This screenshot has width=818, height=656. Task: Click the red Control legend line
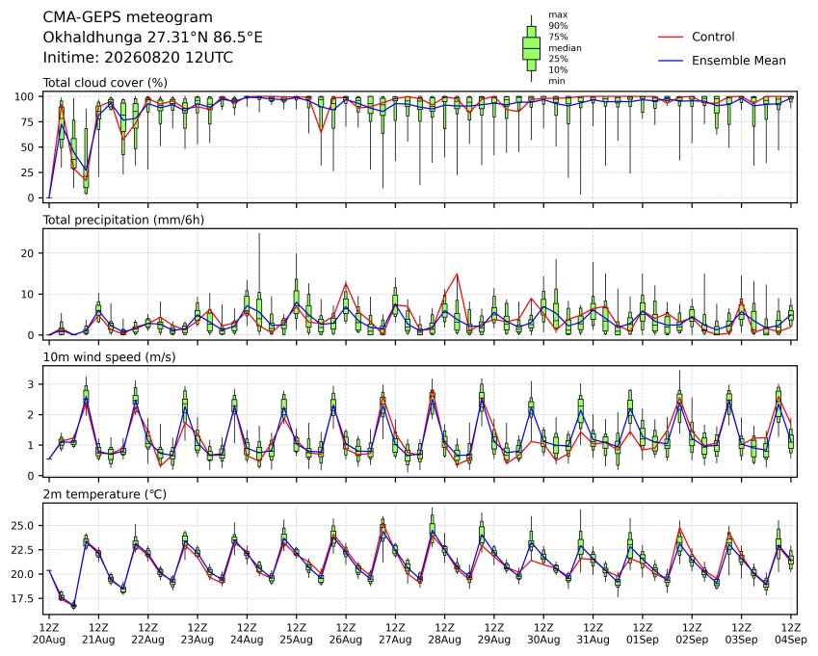point(671,37)
